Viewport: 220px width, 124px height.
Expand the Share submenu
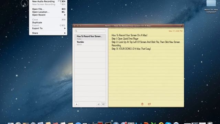(48, 33)
